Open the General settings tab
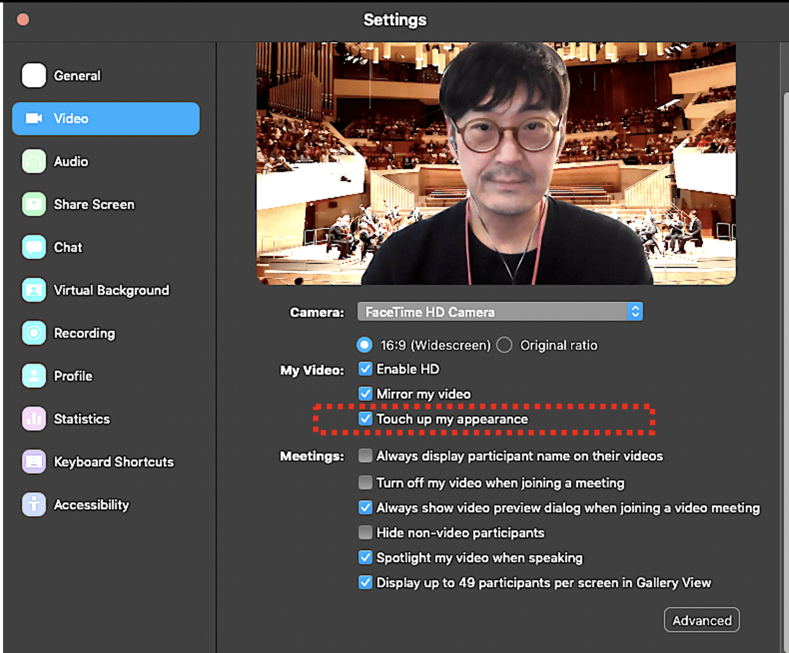This screenshot has height=653, width=789. pyautogui.click(x=105, y=76)
